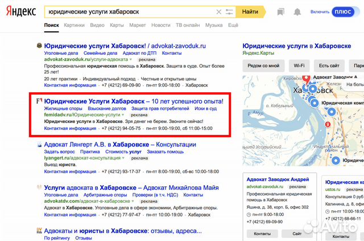Switch to the Картинки tab
Viewport: 364px width, 241px height.
pos(75,25)
